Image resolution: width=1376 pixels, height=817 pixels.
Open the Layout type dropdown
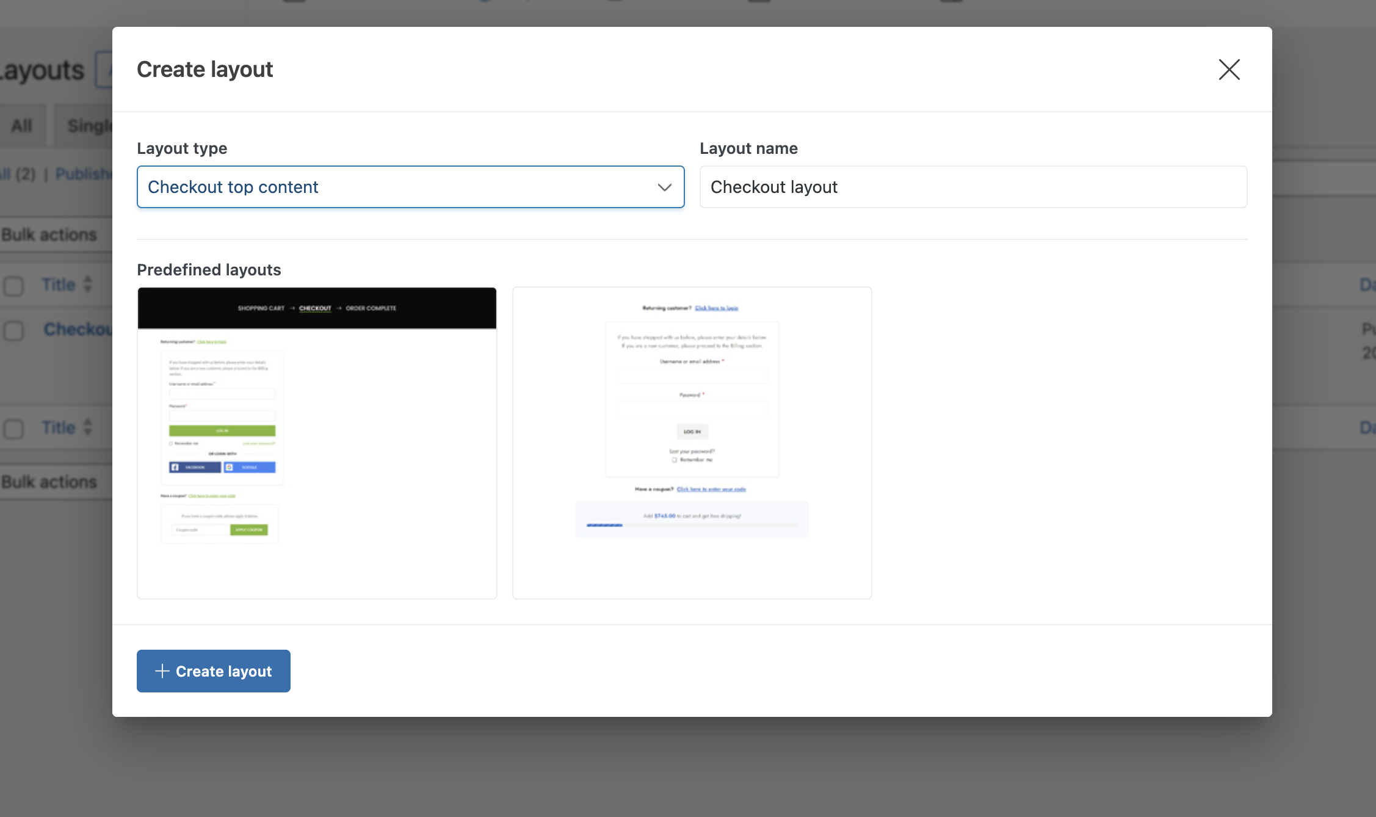tap(410, 187)
